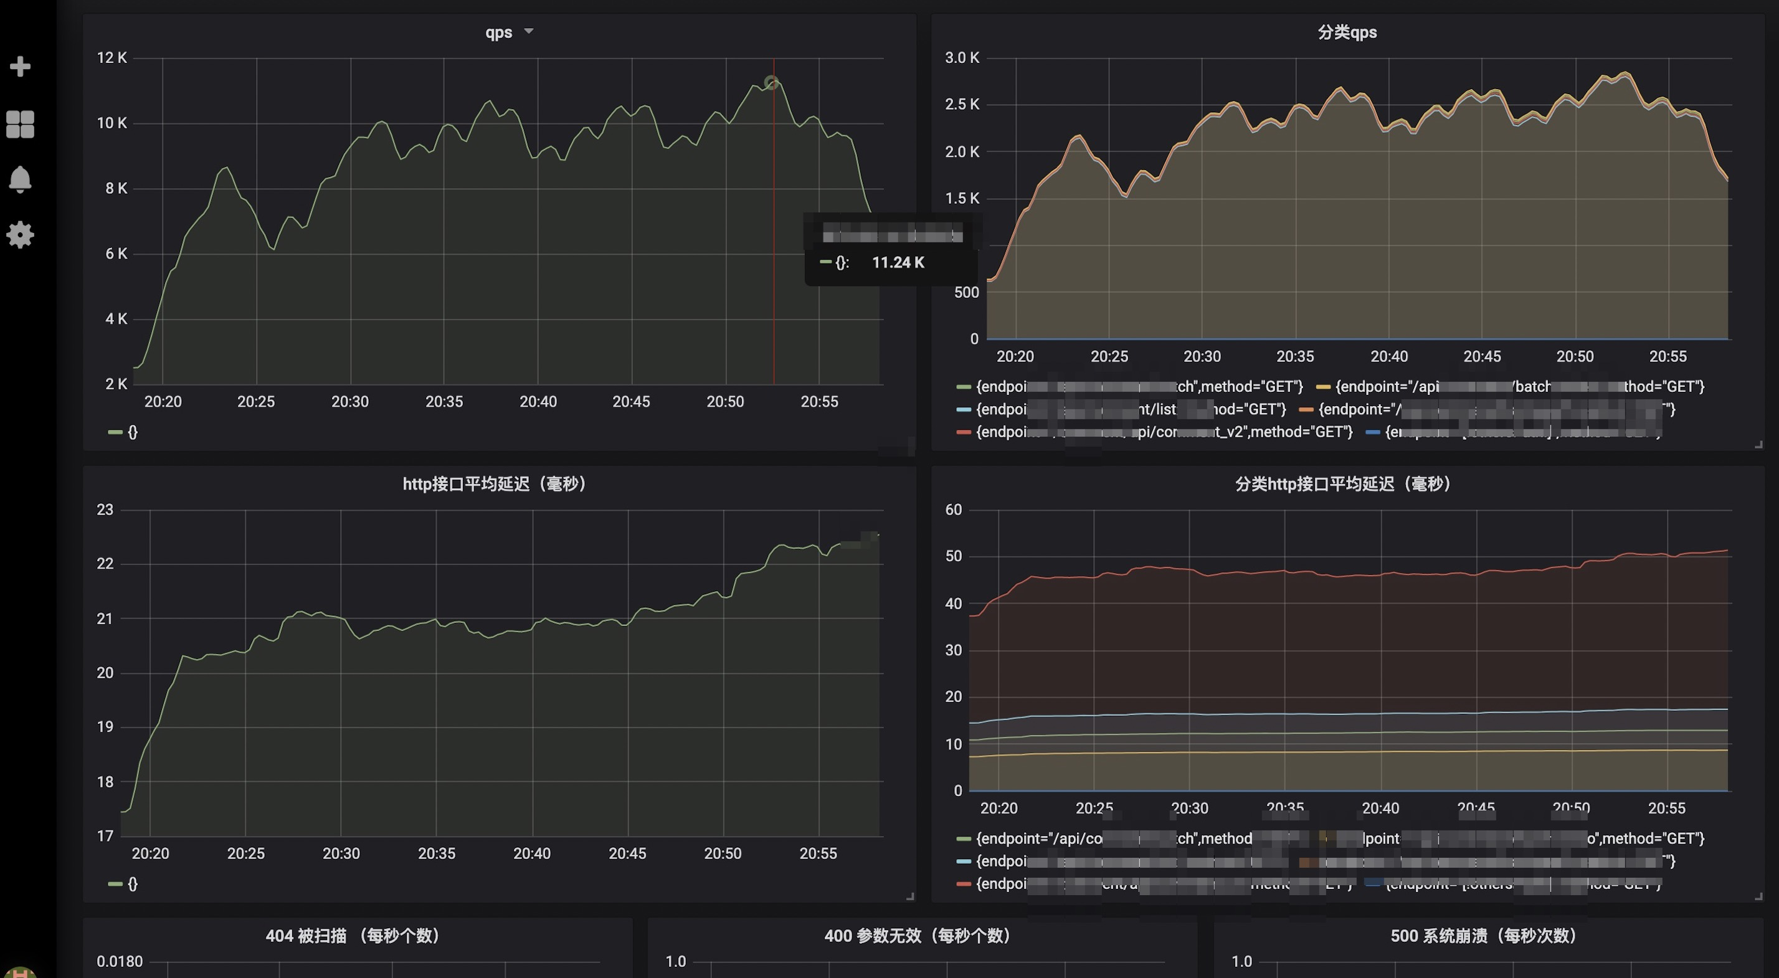1779x978 pixels.
Task: Toggle the {} series in qps legend
Action: click(x=133, y=432)
